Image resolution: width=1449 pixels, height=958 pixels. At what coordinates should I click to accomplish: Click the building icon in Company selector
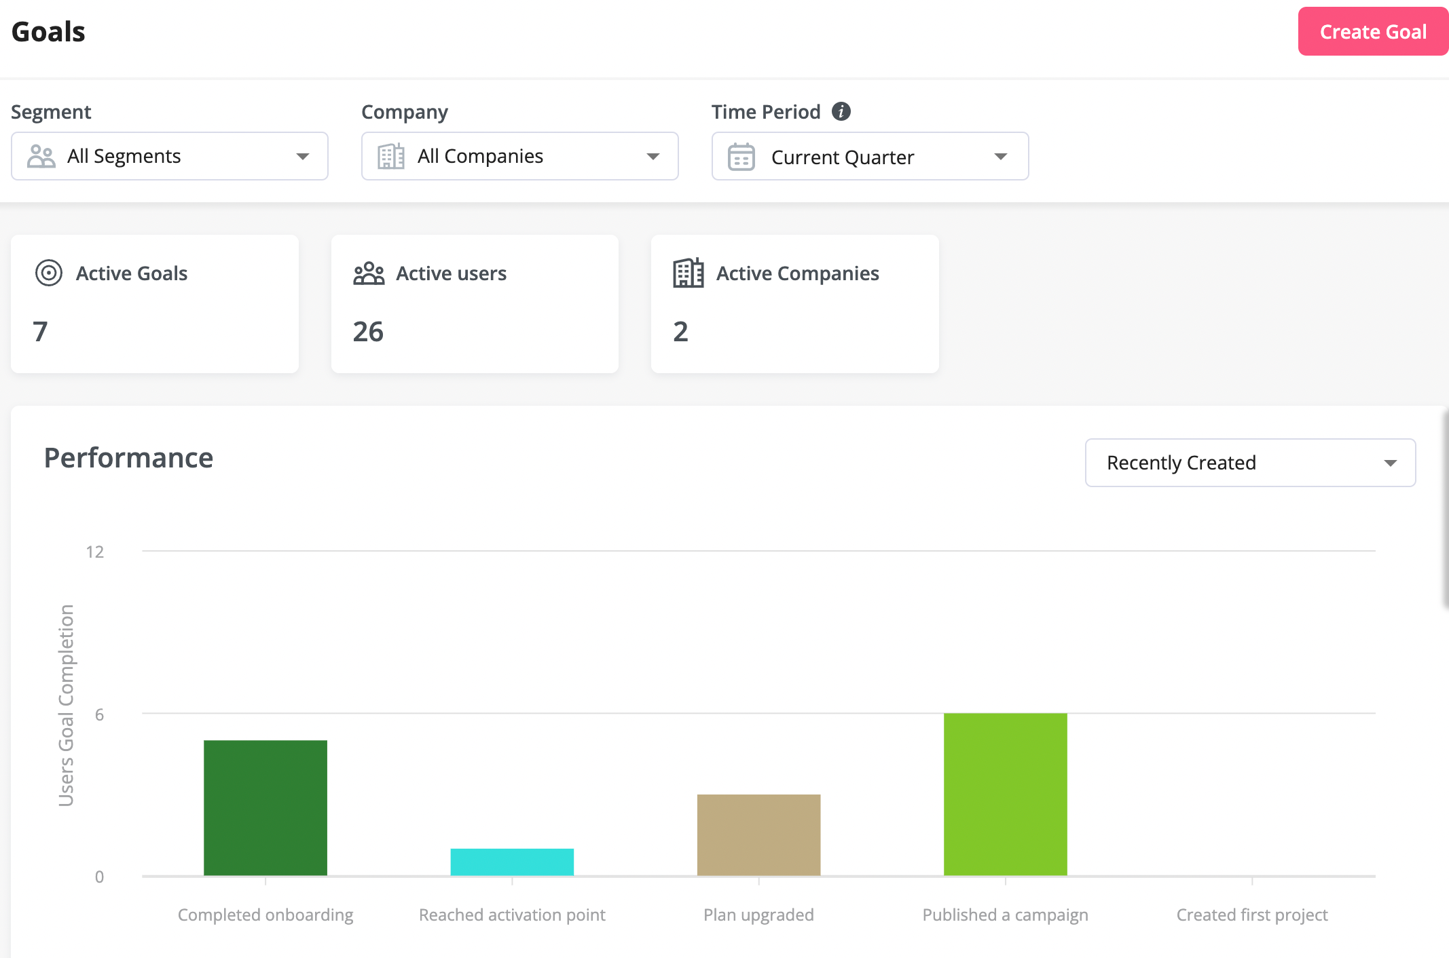click(390, 156)
